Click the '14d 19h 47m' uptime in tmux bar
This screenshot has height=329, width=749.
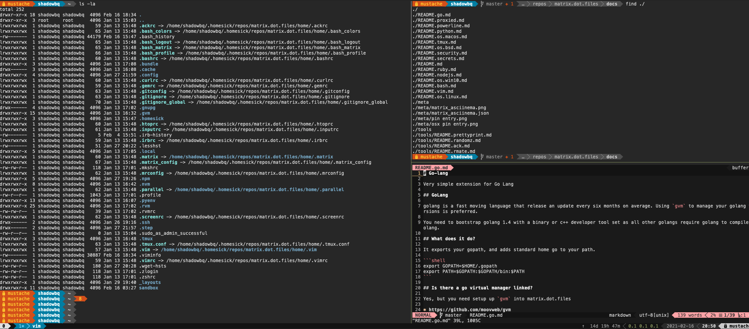point(605,326)
